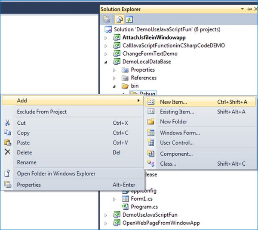Click the Properties toolbar icon in Solution Explorer

pyautogui.click(x=106, y=19)
